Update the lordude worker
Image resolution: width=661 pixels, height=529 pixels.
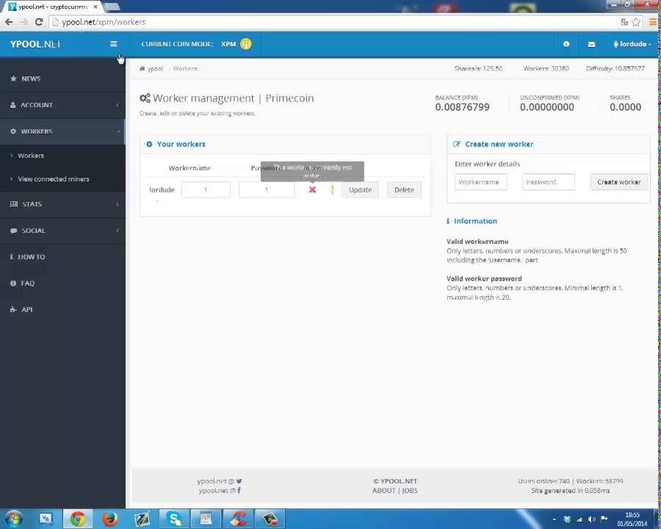[x=360, y=190]
